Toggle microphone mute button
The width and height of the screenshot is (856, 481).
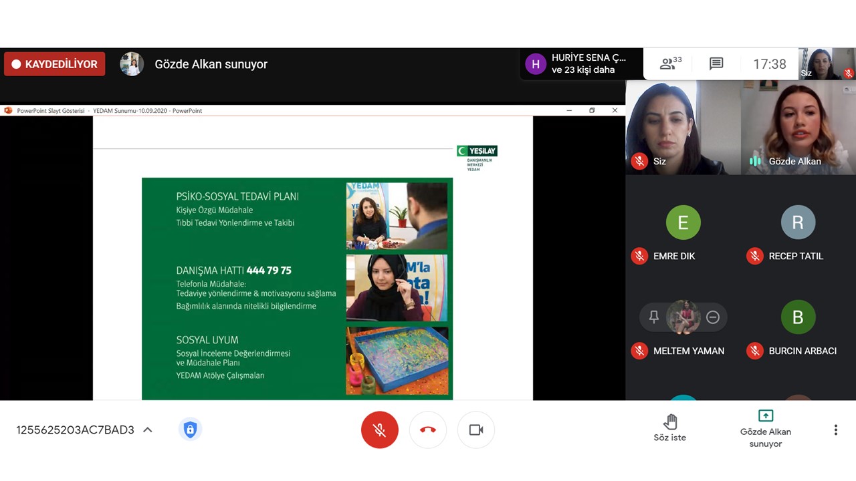coord(379,430)
